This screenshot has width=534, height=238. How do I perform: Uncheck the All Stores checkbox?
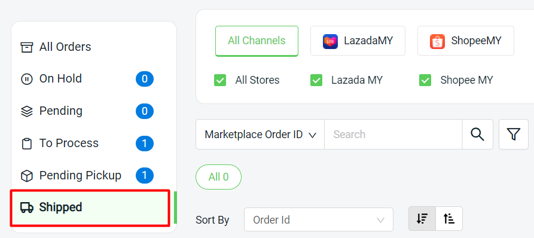pos(220,80)
